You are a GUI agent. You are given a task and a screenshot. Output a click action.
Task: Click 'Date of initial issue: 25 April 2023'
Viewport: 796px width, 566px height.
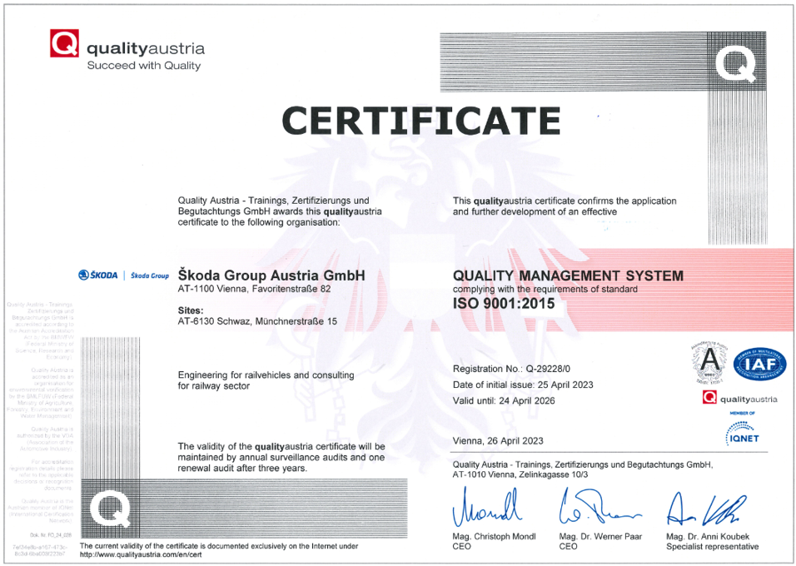pos(523,385)
